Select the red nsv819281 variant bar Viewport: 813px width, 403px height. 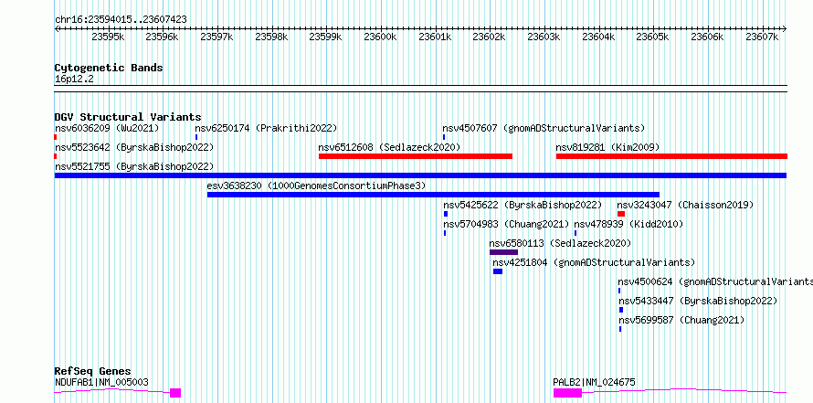671,156
